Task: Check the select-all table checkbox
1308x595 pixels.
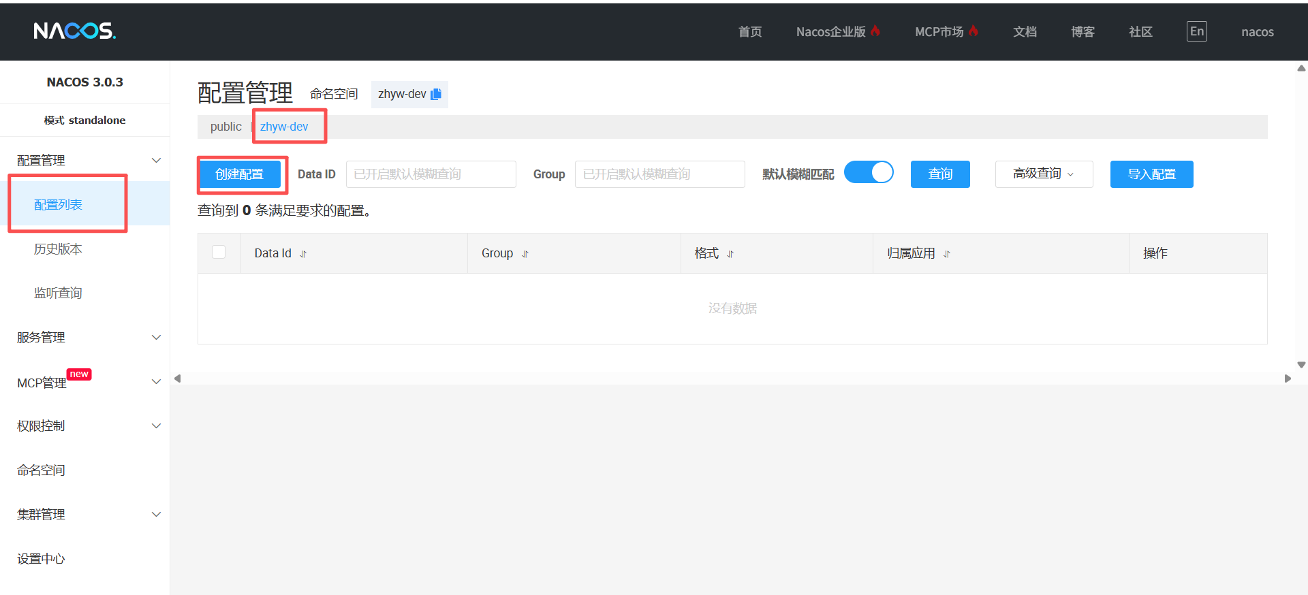Action: pos(219,252)
